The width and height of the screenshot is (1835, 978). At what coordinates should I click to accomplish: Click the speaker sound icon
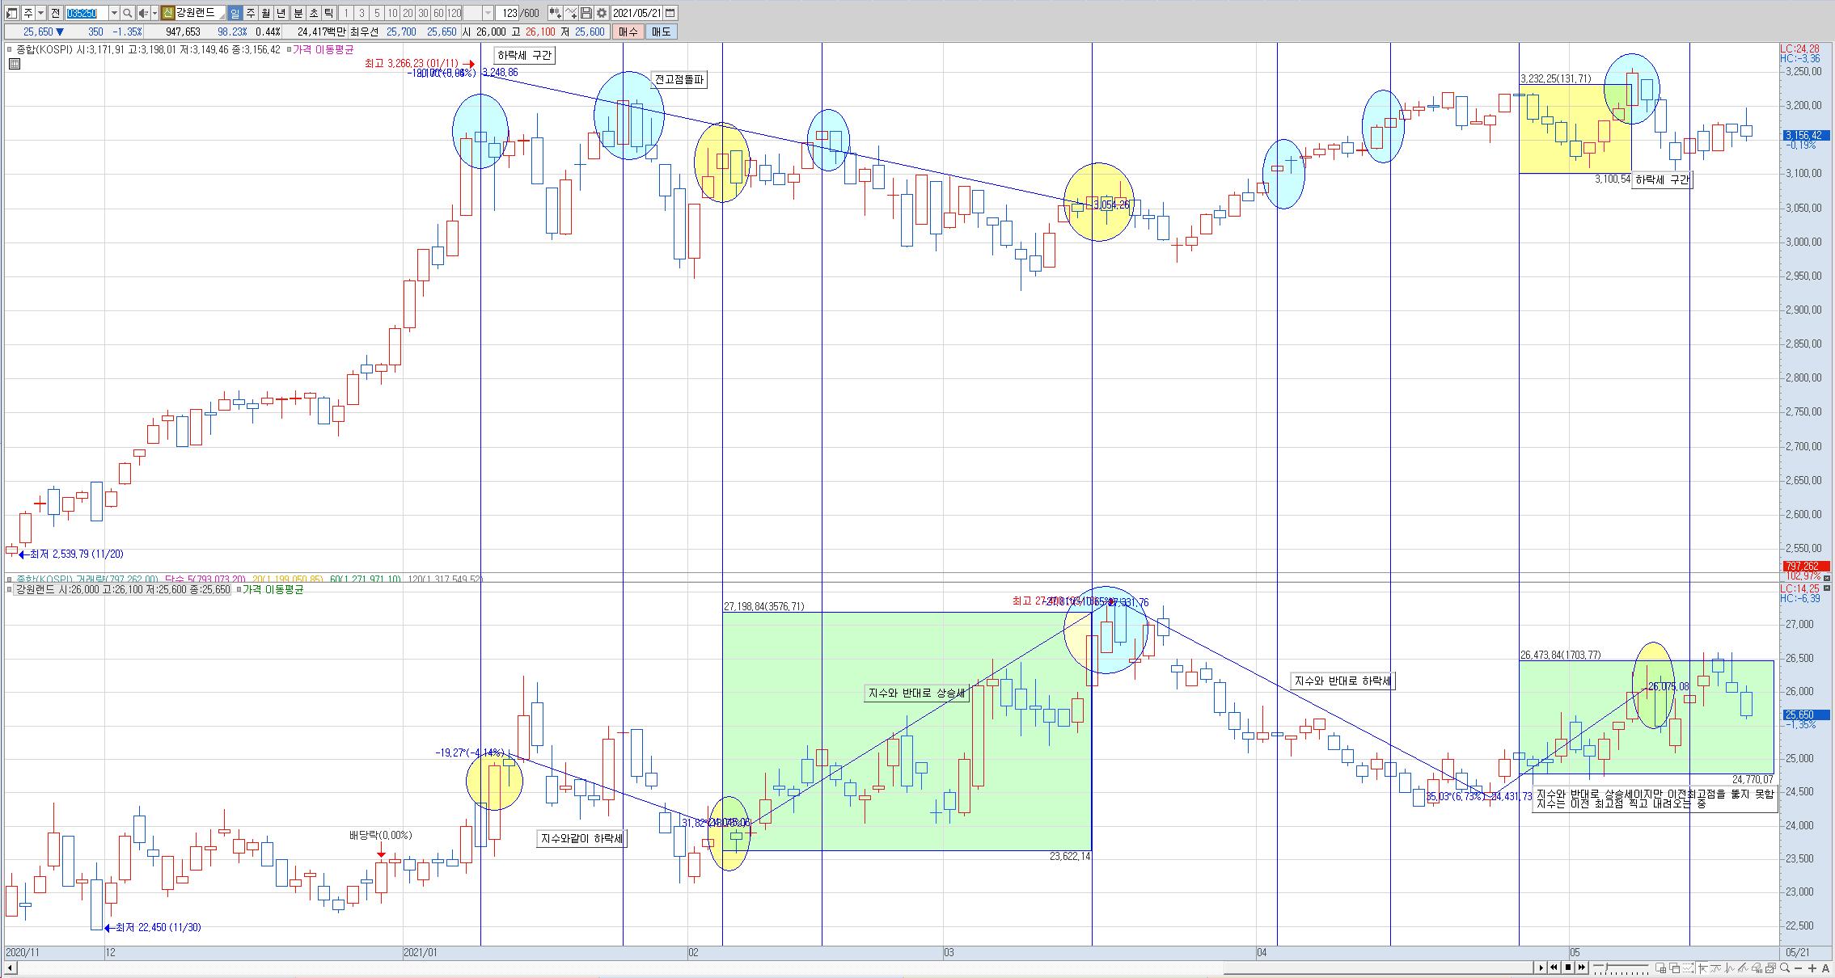(x=143, y=13)
